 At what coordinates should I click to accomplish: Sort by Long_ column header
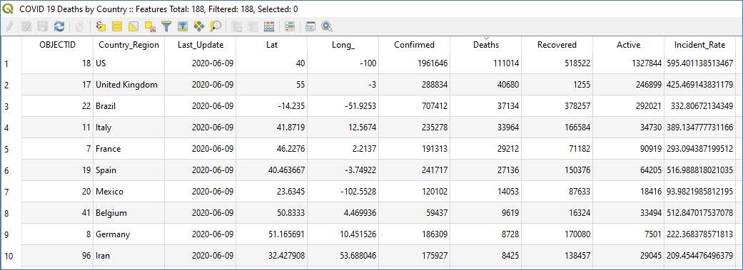tap(343, 45)
